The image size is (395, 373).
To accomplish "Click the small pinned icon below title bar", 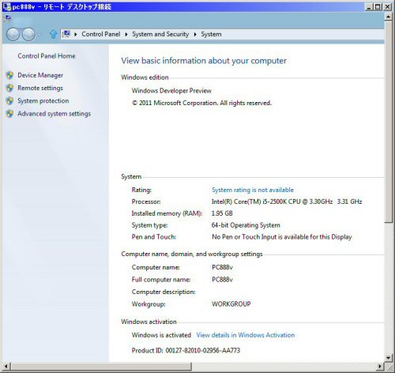I will click(8, 17).
